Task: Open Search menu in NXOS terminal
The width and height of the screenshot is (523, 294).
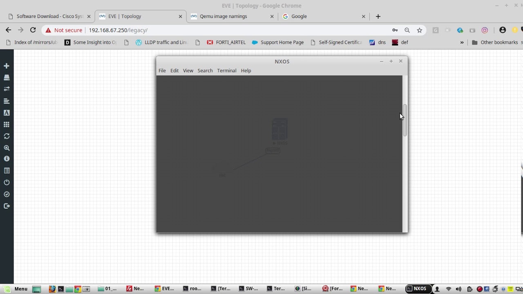Action: click(x=205, y=71)
